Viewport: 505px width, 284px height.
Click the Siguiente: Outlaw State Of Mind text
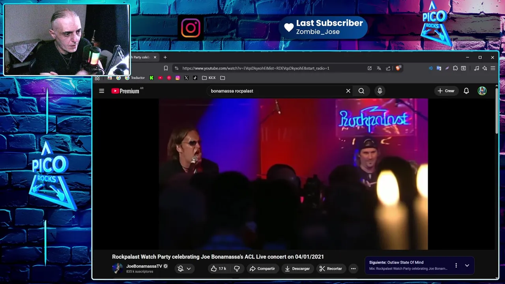pos(396,262)
